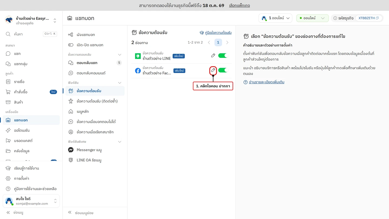Click the อ่านรายละเอียดเพิ่มเติม link
This screenshot has width=389, height=219.
coord(264,82)
